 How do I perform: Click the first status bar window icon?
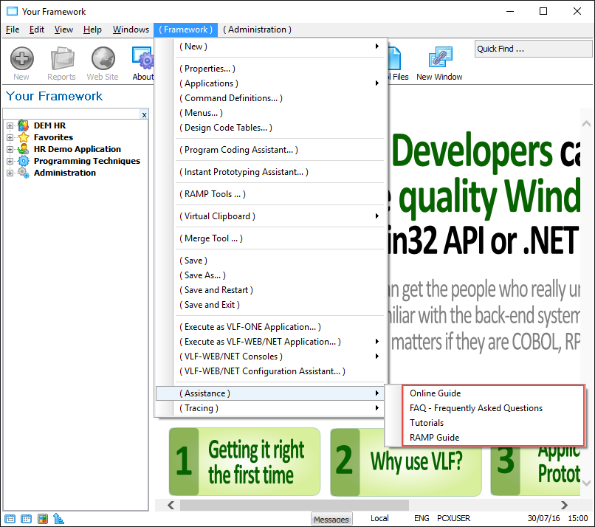point(10,519)
